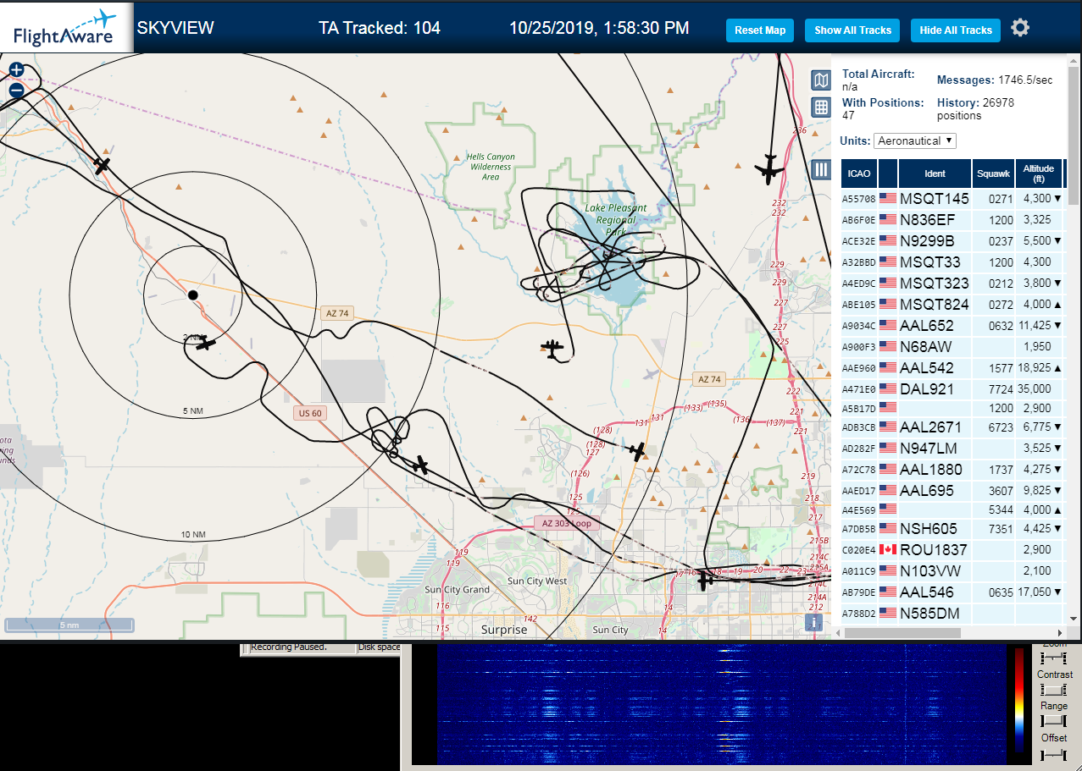1082x771 pixels.
Task: Click Show All Tracks
Action: pyautogui.click(x=852, y=30)
